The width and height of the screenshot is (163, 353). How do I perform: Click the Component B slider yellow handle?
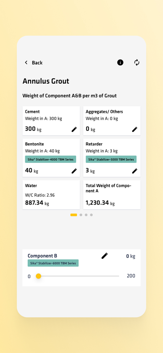click(x=38, y=276)
